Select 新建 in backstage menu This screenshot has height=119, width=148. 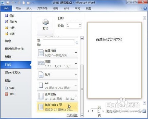coord(8,57)
